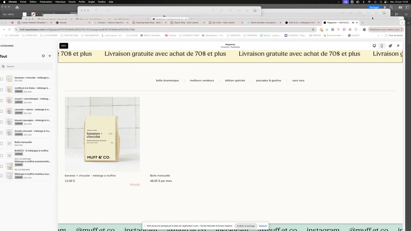
Task: Check the cannelle + raisins checkbox
Action: click(2, 111)
